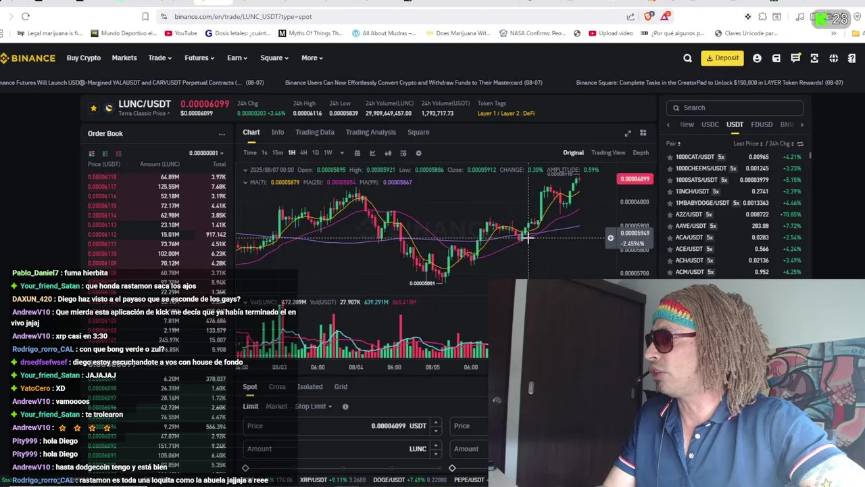Screen dimensions: 865x487
Task: Select the 1D chart interval
Action: [x=315, y=153]
